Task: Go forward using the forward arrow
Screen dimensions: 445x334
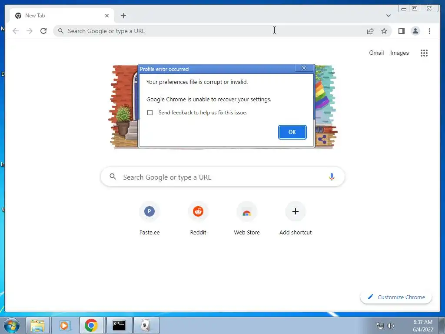Action: coord(30,31)
